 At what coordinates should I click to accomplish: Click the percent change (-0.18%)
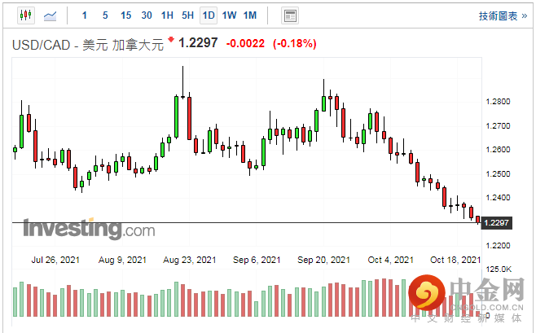point(295,43)
